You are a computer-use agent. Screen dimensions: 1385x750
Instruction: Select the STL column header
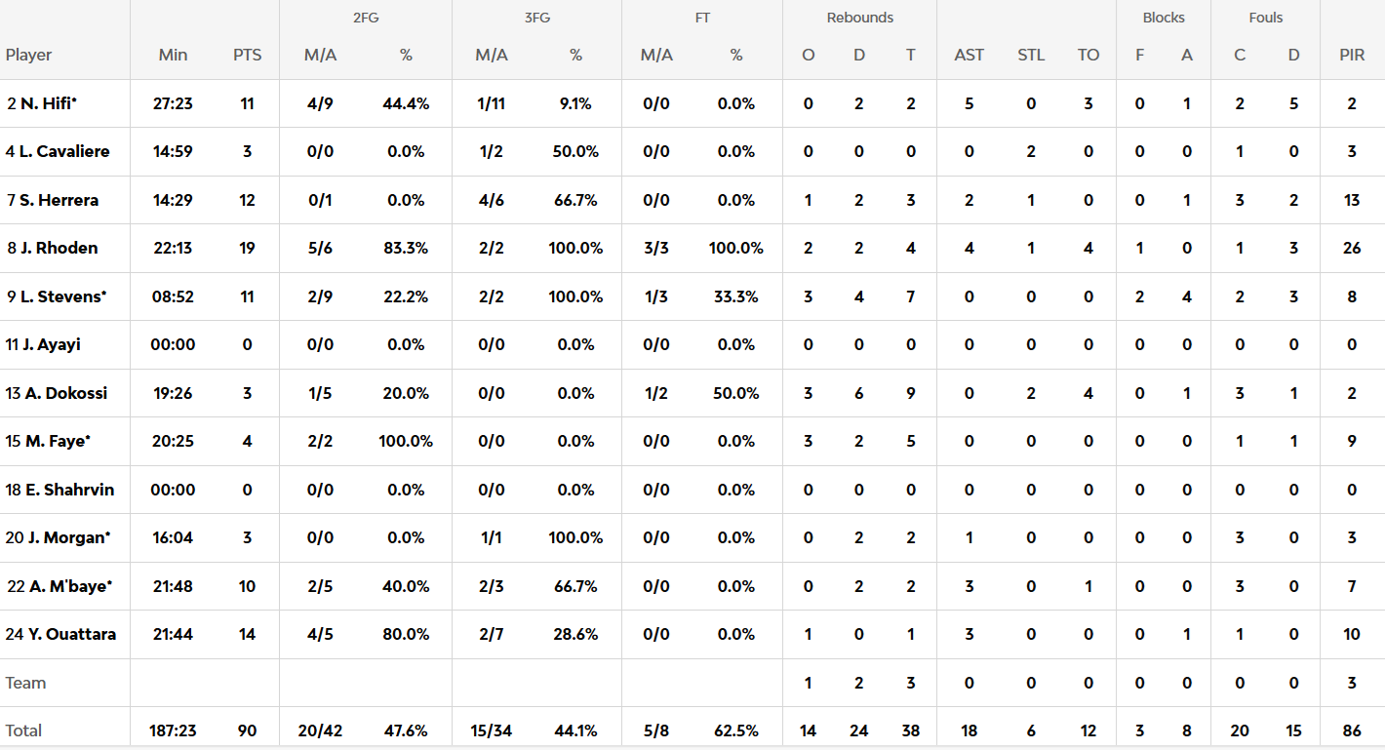coord(1030,55)
